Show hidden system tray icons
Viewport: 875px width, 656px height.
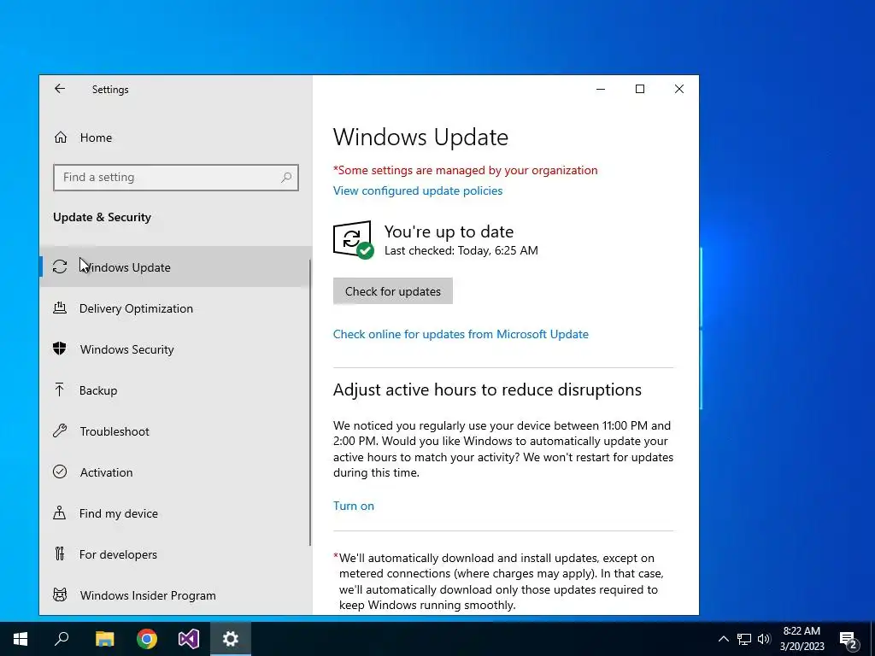coord(723,639)
